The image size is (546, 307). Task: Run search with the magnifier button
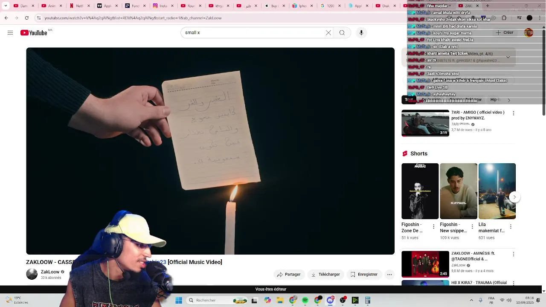pyautogui.click(x=342, y=33)
